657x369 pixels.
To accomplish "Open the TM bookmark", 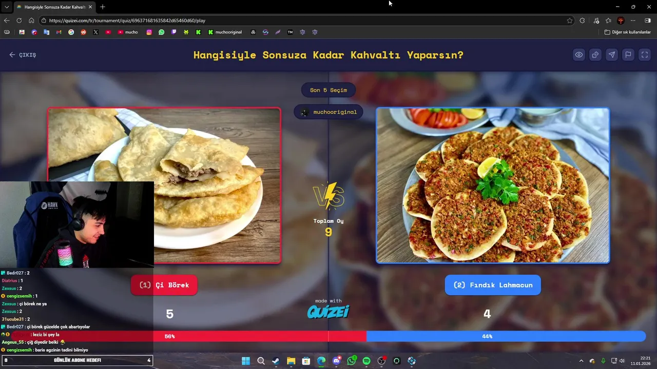I will [290, 32].
